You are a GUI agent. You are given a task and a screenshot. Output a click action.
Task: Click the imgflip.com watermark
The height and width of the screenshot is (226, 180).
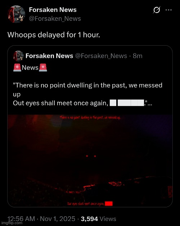(x=11, y=223)
